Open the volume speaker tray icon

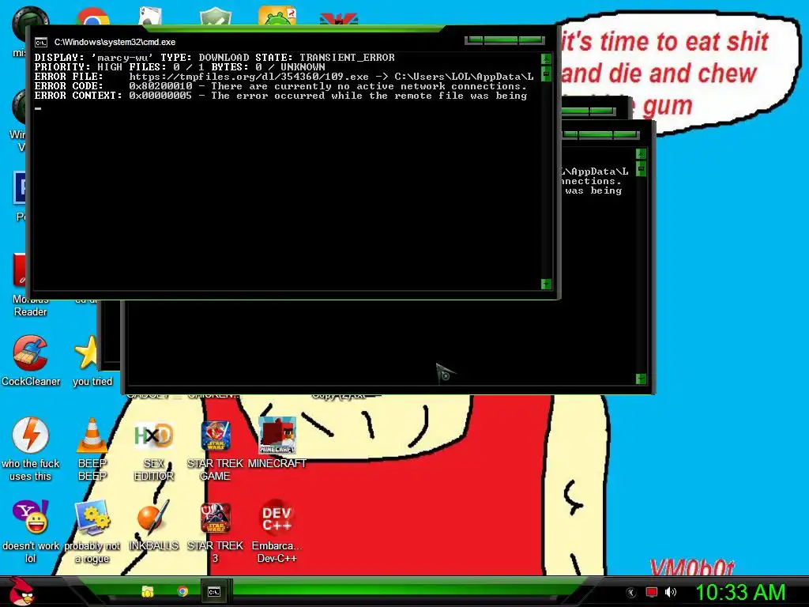pyautogui.click(x=671, y=592)
